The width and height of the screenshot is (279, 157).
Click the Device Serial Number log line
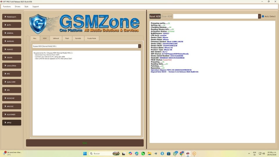click(x=167, y=56)
